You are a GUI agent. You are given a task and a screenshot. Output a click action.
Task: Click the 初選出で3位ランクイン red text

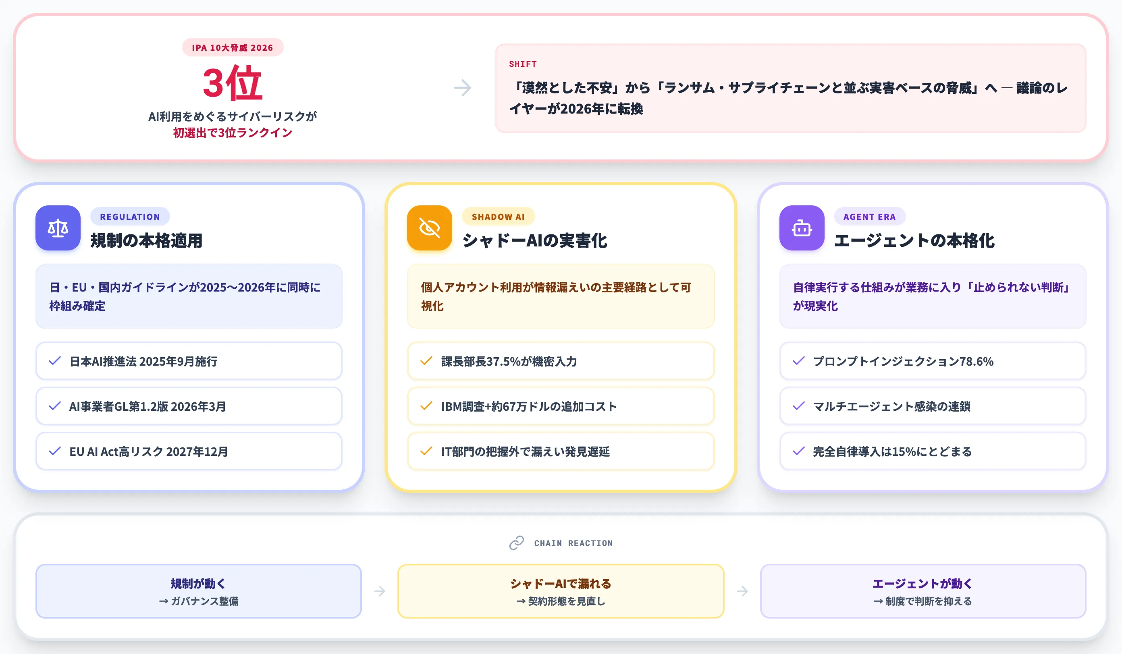(233, 132)
